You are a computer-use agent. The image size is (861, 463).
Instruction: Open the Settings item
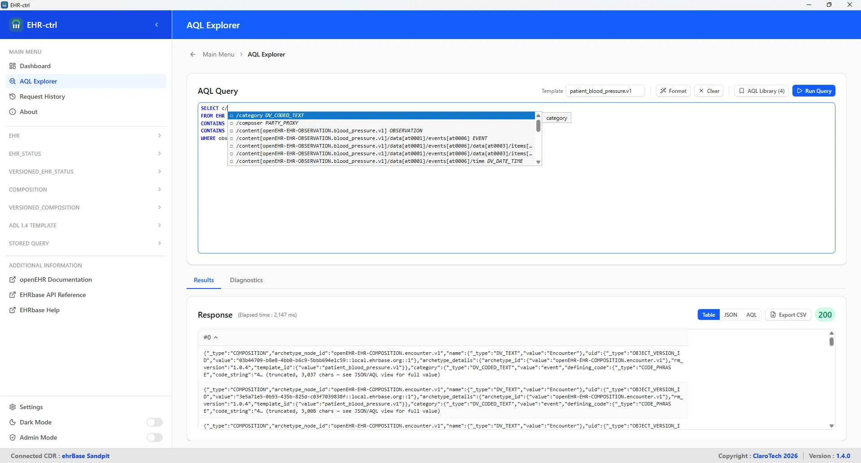tap(86, 407)
